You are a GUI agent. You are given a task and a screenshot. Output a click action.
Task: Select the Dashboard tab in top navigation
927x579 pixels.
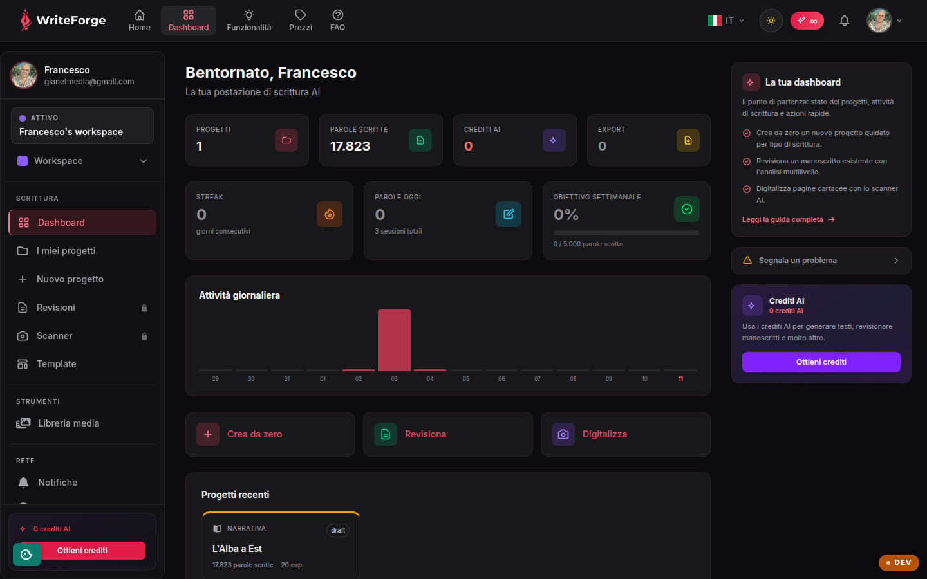(x=189, y=21)
